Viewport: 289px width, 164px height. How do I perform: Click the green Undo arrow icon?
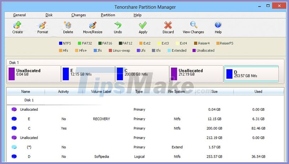[118, 25]
